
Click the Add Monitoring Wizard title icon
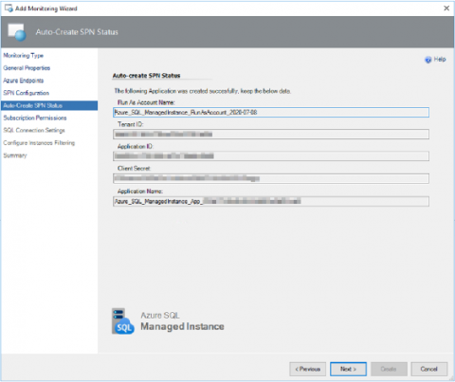click(x=9, y=9)
